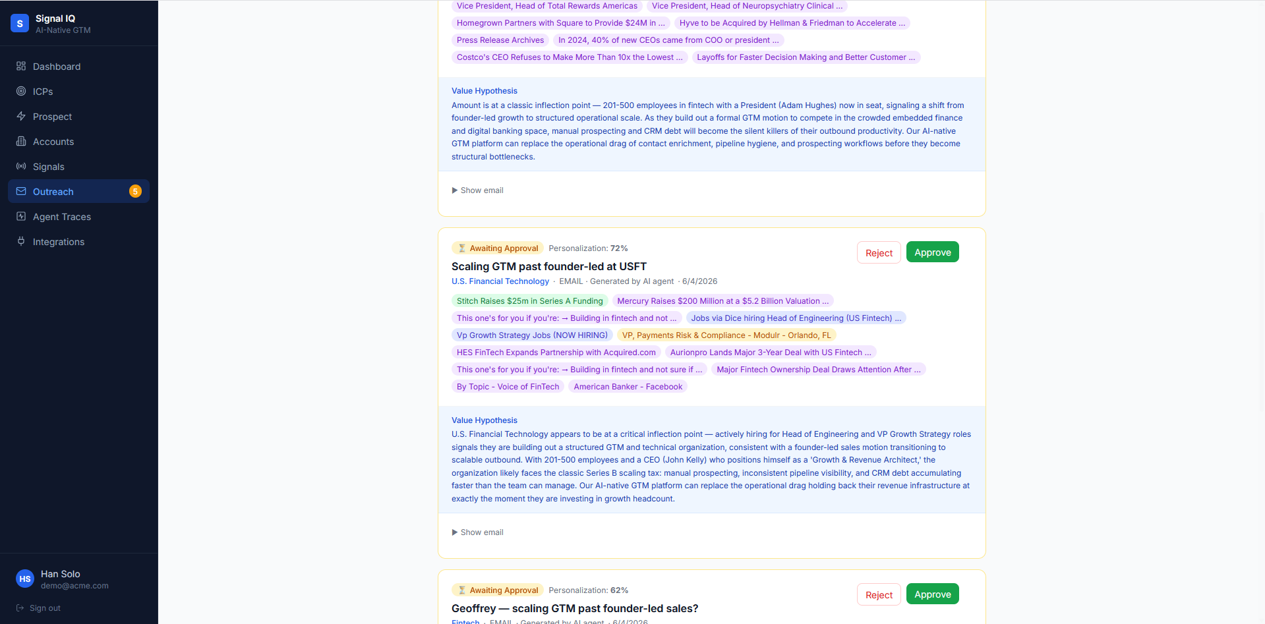Click the Prospect lightning bolt icon
1265x624 pixels.
[x=21, y=116]
